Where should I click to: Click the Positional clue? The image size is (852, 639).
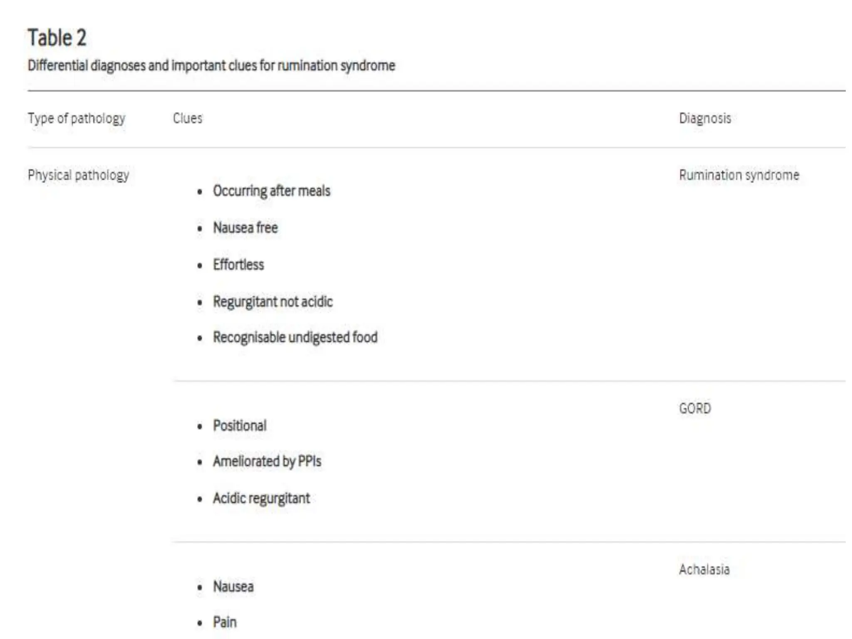pos(240,426)
